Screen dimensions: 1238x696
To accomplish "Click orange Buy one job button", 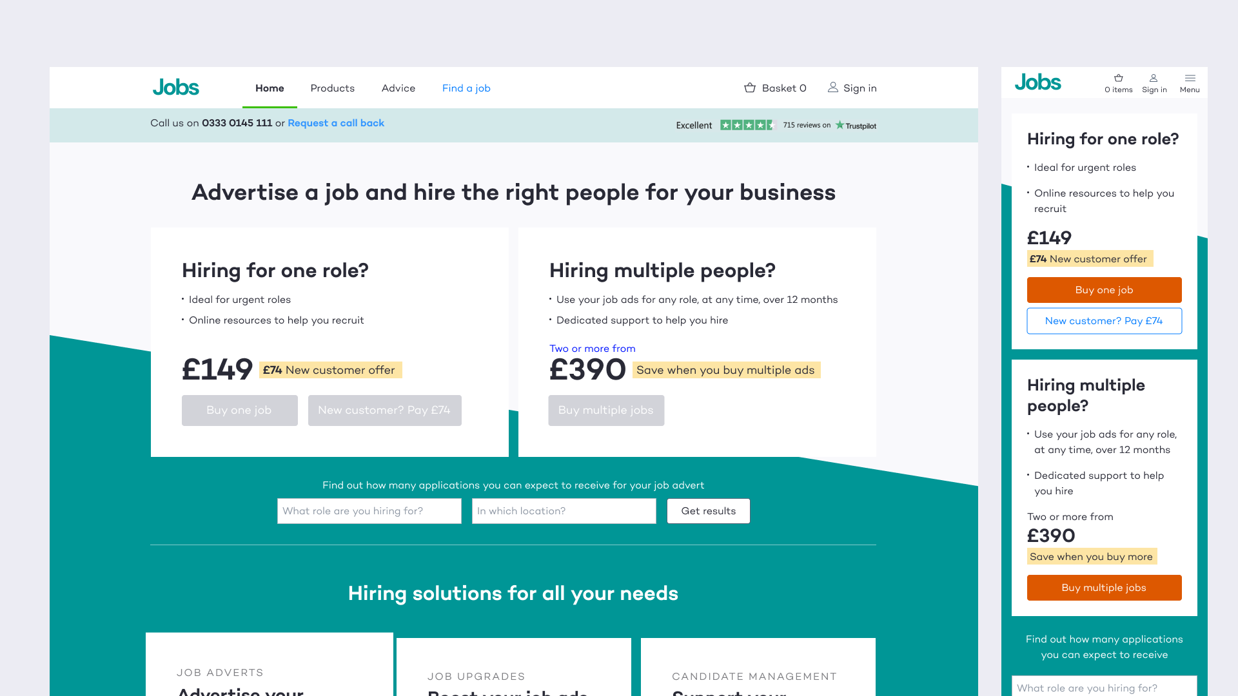I will [1104, 290].
